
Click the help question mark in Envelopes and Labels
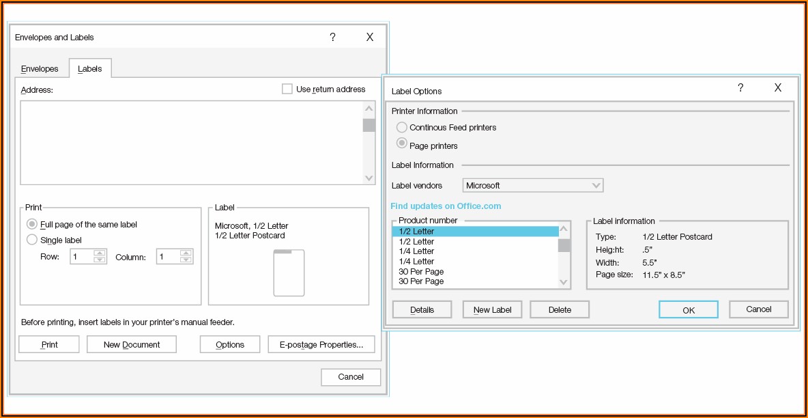(332, 37)
